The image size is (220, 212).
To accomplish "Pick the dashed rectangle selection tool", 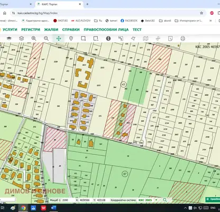I will point(96,38).
